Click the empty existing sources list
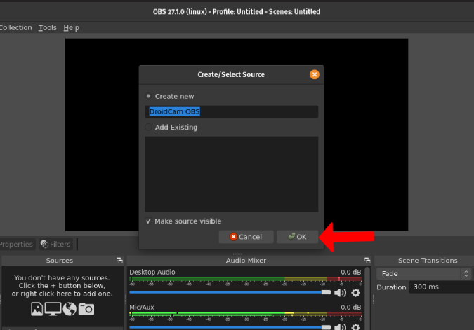The height and width of the screenshot is (330, 474). click(x=231, y=174)
